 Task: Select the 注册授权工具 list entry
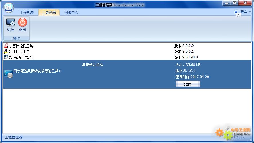[19, 52]
